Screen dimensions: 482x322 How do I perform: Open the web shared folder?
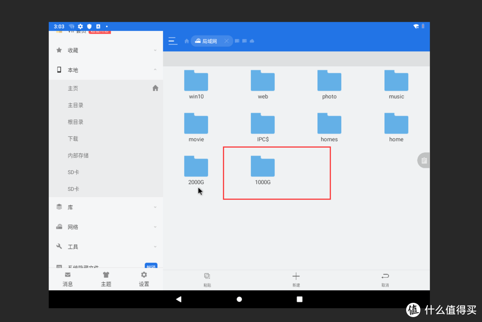pos(263,84)
